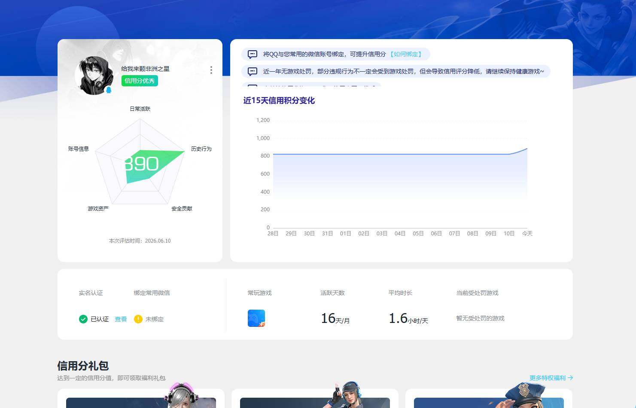This screenshot has width=636, height=408.
Task: Click the 890 credit score on radar chart
Action: click(x=142, y=164)
